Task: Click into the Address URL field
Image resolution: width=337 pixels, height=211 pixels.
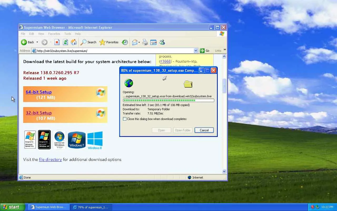Action: [115, 51]
